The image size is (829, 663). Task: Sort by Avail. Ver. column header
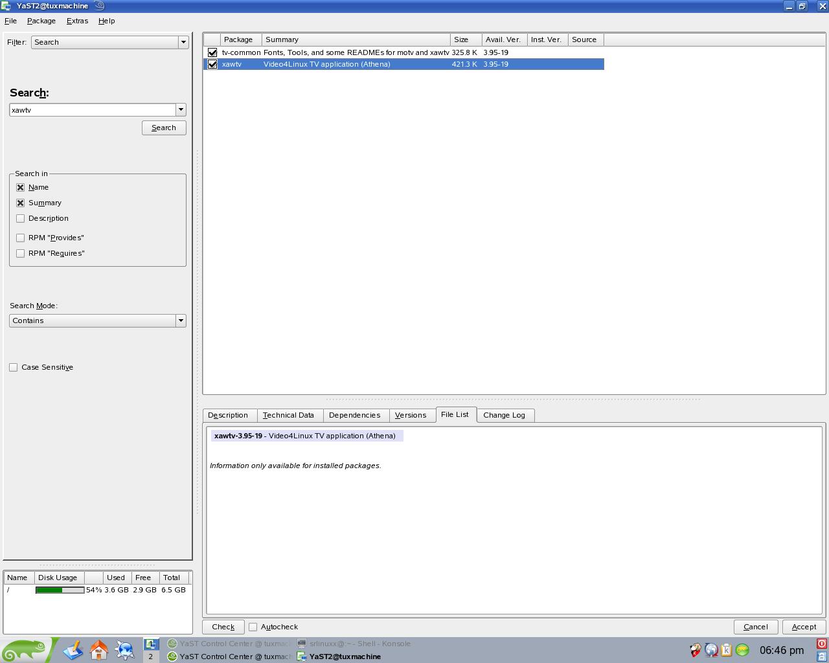(505, 39)
